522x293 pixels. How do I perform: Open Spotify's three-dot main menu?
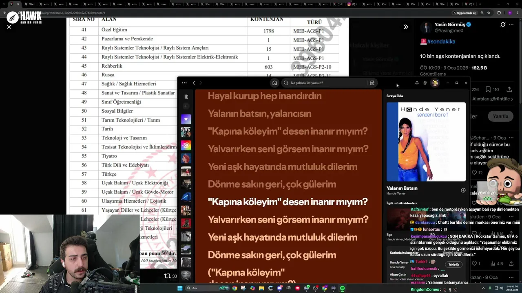184,83
